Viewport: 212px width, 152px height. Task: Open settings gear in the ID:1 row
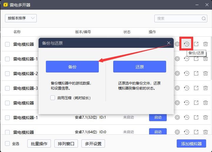pyautogui.click(x=177, y=117)
